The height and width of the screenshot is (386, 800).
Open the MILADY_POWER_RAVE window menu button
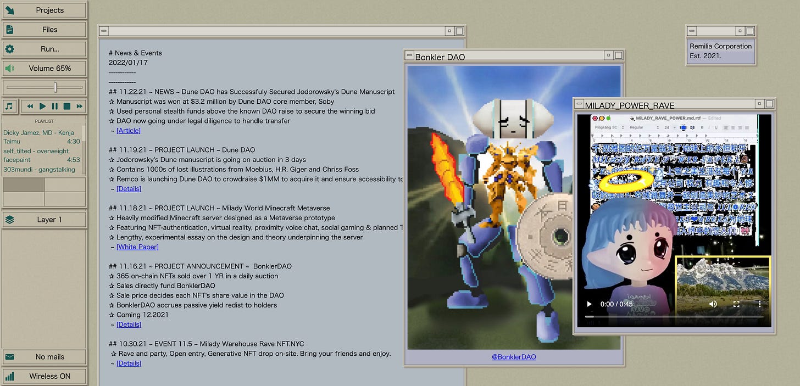pyautogui.click(x=579, y=104)
